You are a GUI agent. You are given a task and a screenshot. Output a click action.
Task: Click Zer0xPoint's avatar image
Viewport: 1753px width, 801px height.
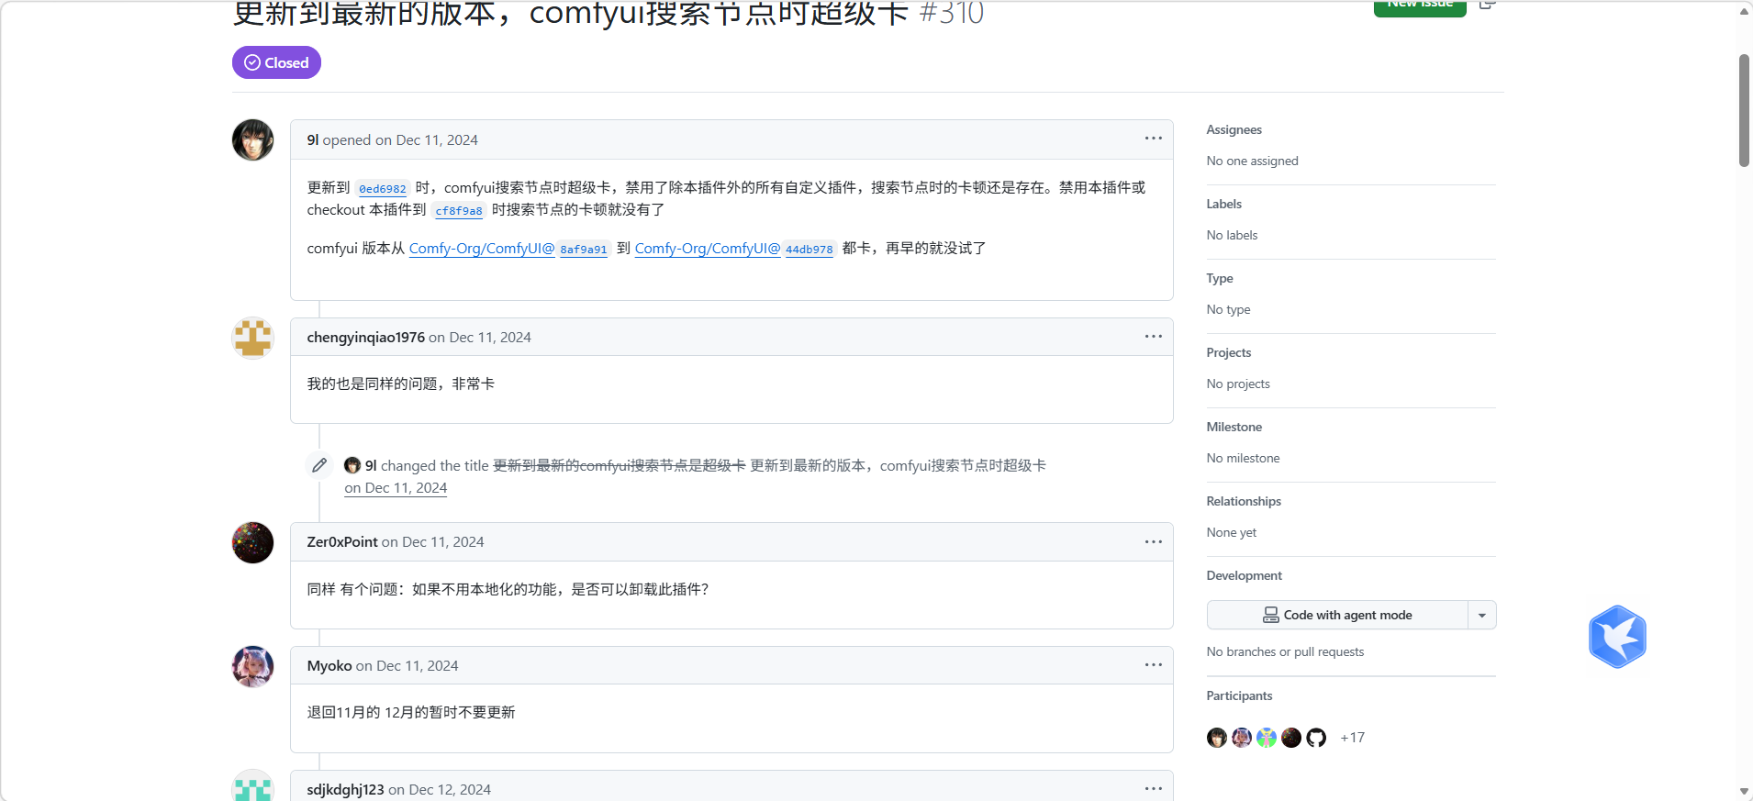click(252, 542)
